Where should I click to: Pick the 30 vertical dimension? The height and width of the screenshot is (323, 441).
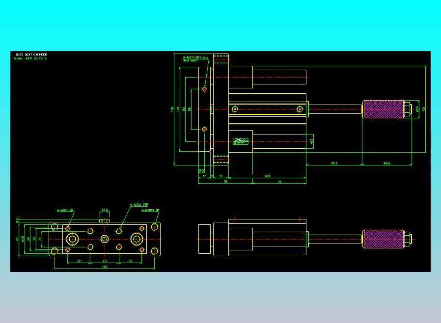tap(34, 239)
